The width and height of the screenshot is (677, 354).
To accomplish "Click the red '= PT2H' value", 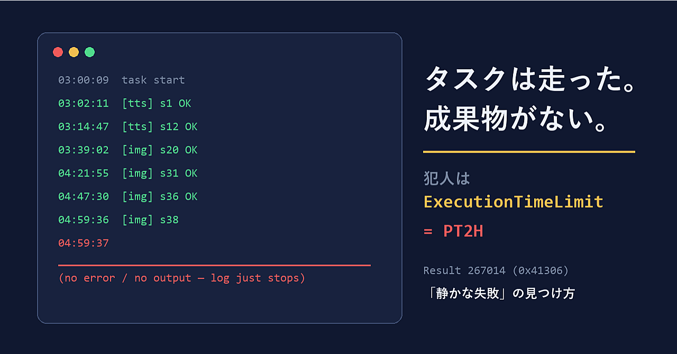I will point(454,231).
